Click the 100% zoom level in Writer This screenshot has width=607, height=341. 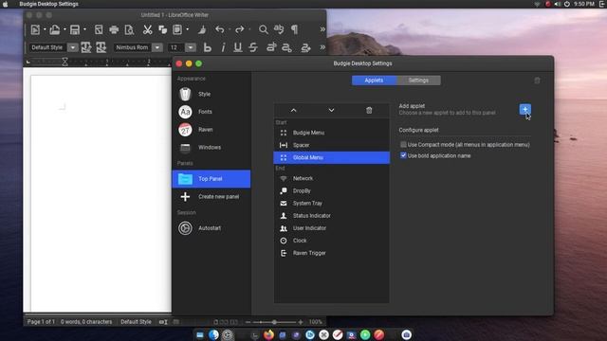coord(316,322)
